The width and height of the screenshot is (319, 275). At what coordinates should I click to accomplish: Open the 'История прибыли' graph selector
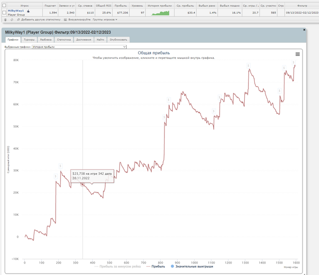click(79, 47)
